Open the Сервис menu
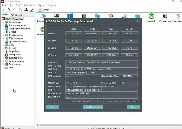Viewport: 182px width, 129px height. click(x=41, y=5)
